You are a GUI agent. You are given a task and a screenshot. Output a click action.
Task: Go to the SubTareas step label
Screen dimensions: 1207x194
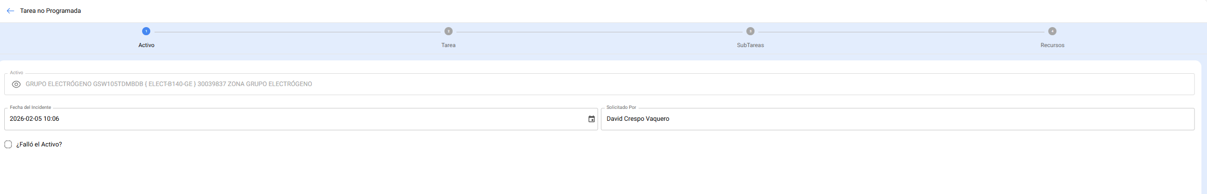click(x=750, y=45)
